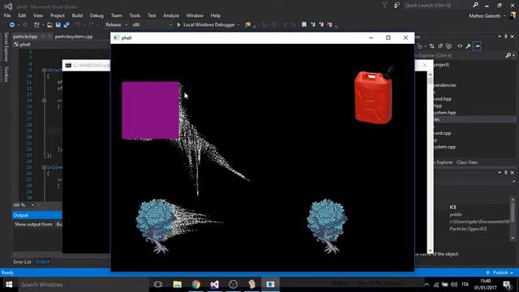Open the phell scope dropdown above the editor
519x292 pixels.
(x=62, y=45)
